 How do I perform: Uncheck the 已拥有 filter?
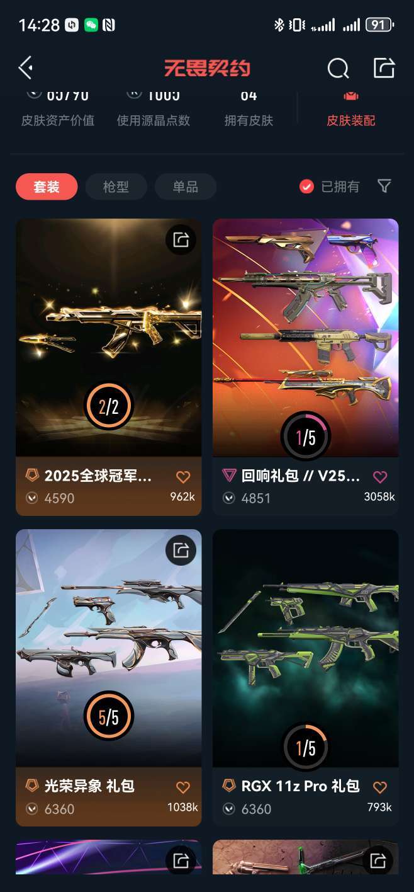[330, 186]
